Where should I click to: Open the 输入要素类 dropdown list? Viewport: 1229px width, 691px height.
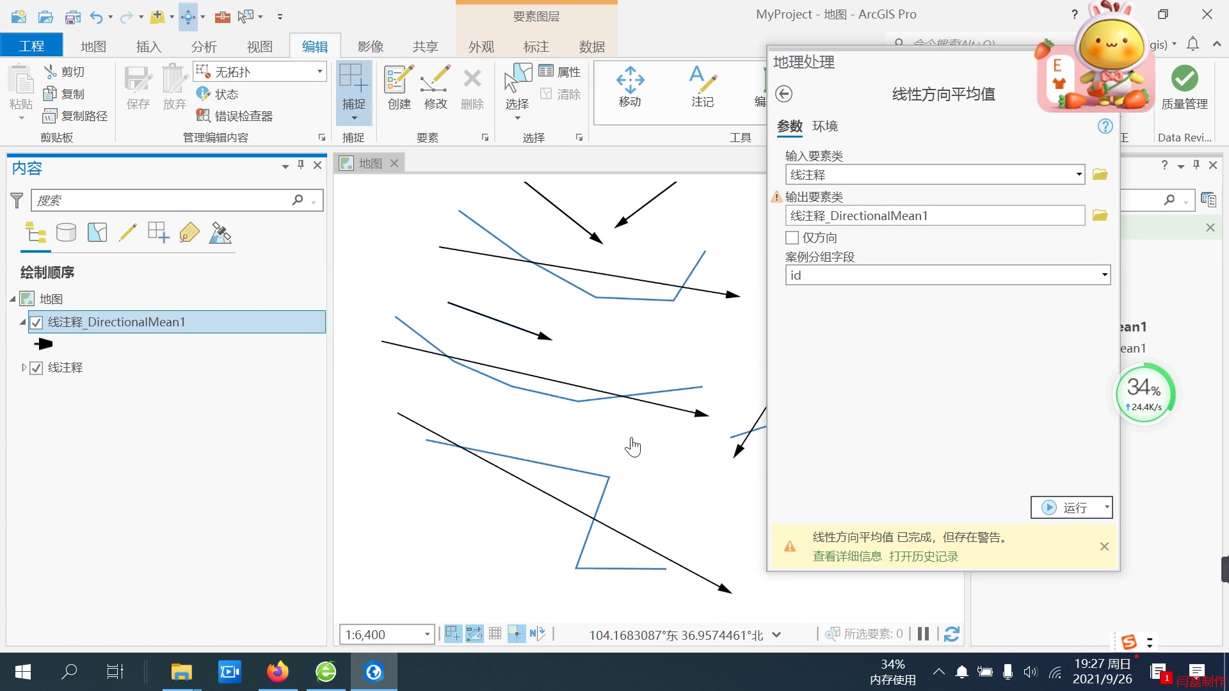coord(1079,174)
